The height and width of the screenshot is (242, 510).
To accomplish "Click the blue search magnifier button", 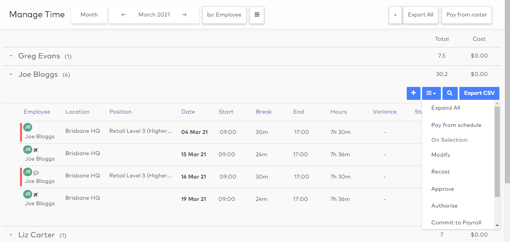I will [450, 93].
